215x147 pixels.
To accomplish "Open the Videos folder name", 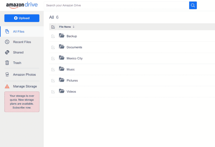I will (x=71, y=91).
